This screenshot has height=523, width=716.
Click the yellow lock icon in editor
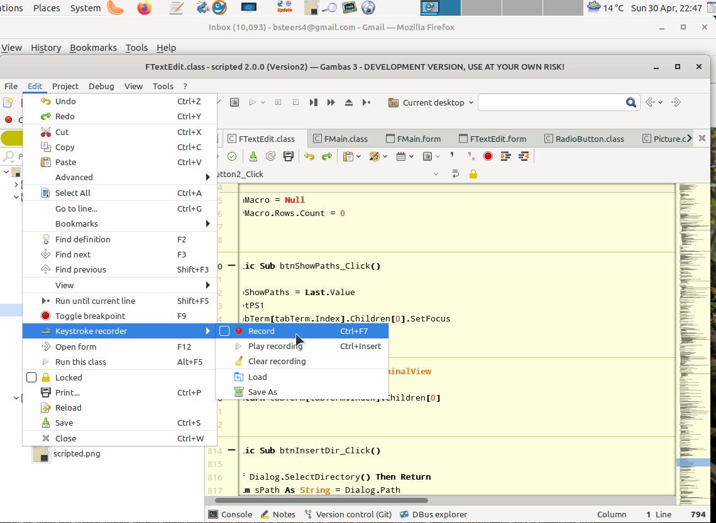click(x=473, y=174)
